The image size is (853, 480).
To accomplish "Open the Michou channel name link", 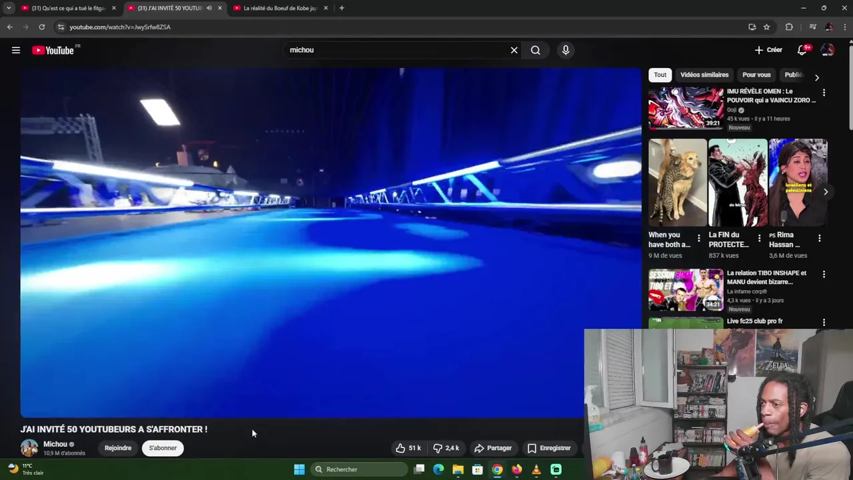I will tap(55, 444).
